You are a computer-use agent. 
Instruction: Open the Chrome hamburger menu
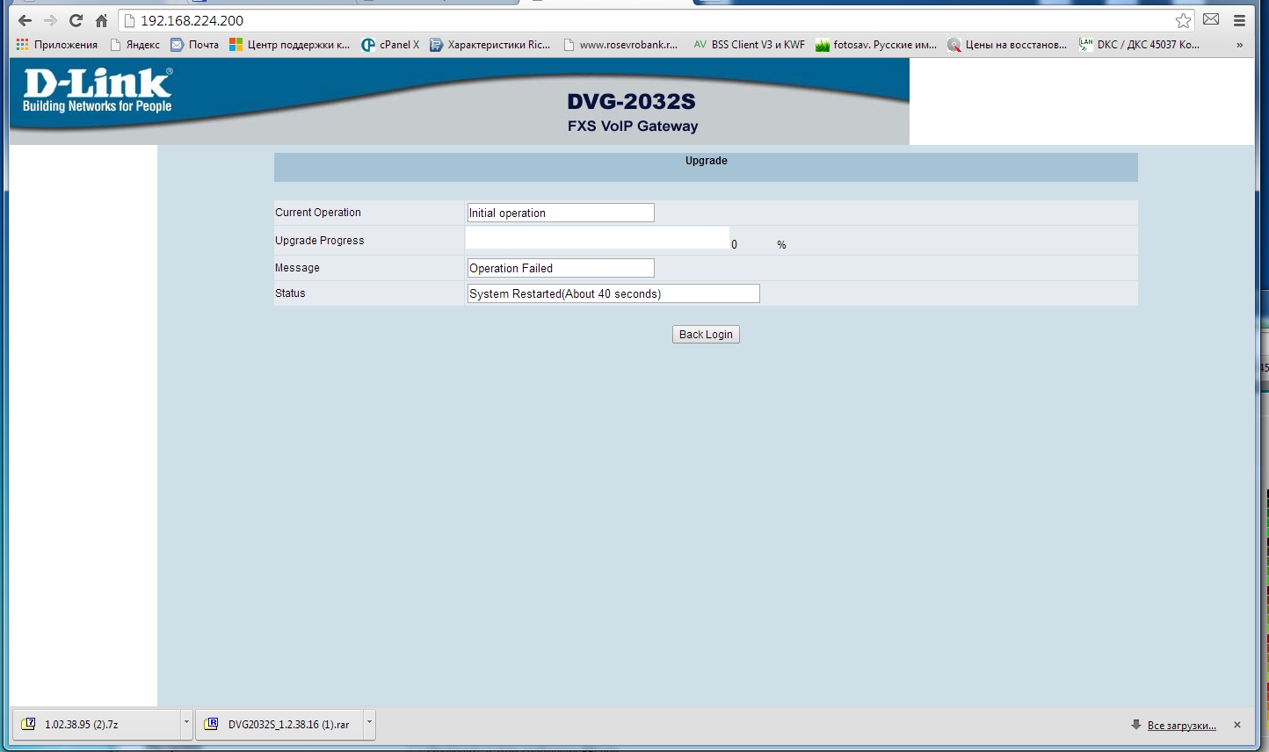click(x=1240, y=20)
